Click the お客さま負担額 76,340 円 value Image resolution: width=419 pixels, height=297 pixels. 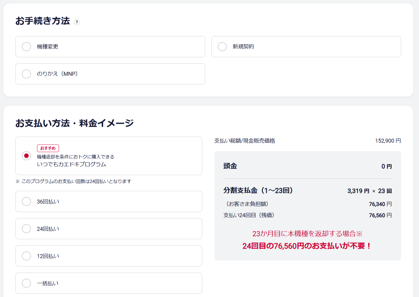pyautogui.click(x=380, y=204)
